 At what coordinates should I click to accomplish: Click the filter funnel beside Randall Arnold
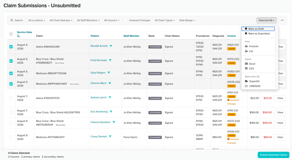tap(111, 46)
